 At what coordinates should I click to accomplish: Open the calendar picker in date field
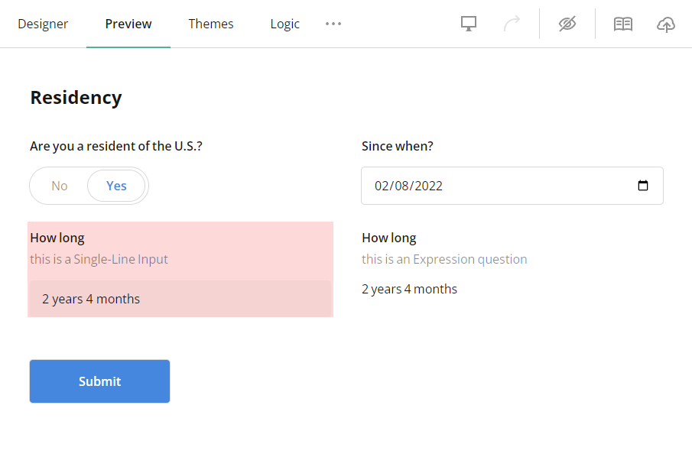click(x=643, y=186)
